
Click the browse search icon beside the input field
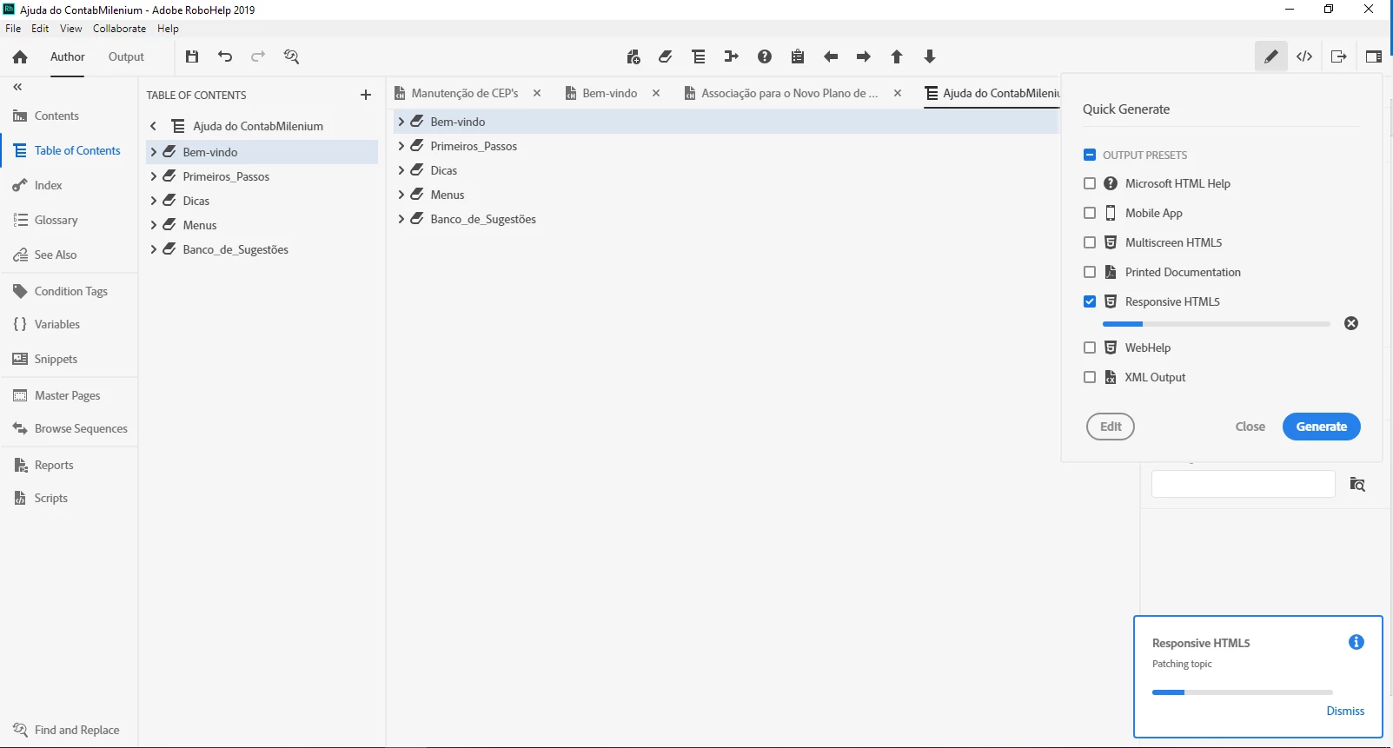click(x=1357, y=484)
